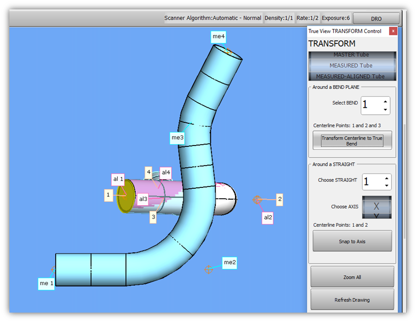Screen dimensions: 416x322
Task: Click the me 1 tube end label
Action: pyautogui.click(x=46, y=283)
